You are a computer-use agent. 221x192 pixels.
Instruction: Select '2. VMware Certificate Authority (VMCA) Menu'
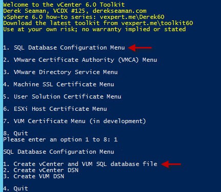pos(80,60)
